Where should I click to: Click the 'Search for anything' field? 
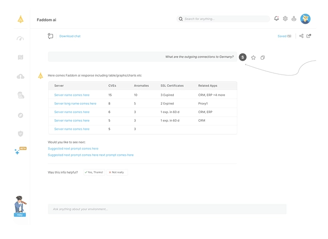point(224,19)
